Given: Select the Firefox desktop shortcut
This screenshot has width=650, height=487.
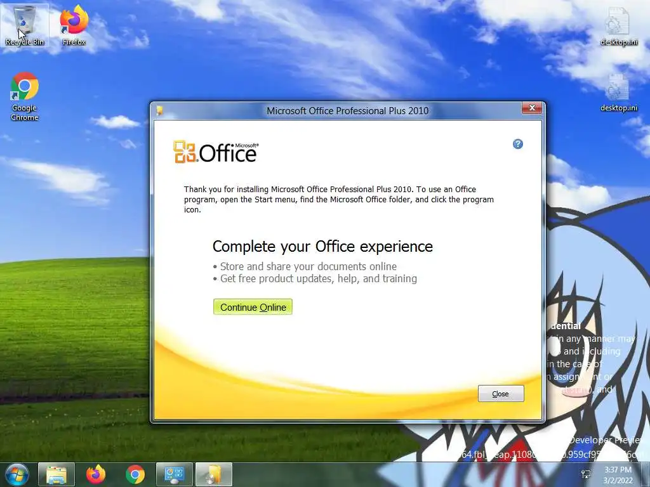Looking at the screenshot, I should 74,25.
